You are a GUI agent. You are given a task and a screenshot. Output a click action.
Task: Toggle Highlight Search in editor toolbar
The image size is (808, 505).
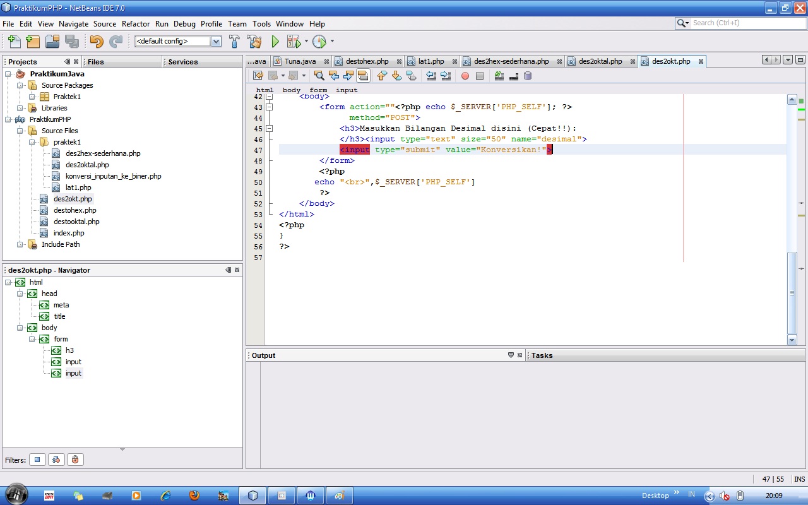(x=362, y=76)
